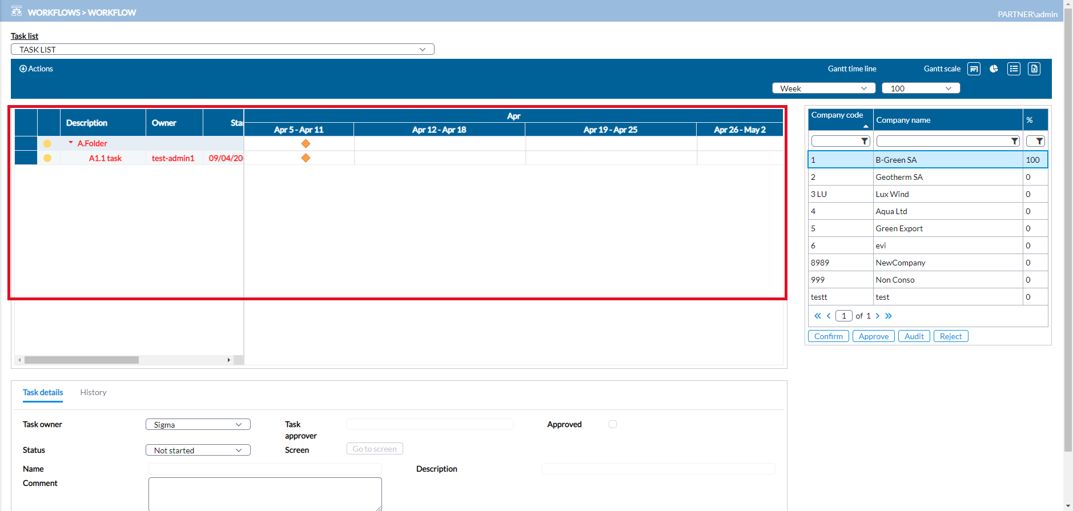
Task: Click the Company name filter funnel icon
Action: pyautogui.click(x=1014, y=141)
